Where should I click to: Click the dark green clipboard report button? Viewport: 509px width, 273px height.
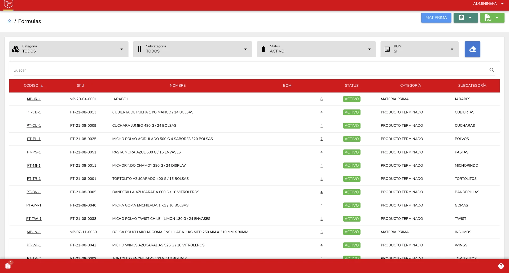(466, 18)
